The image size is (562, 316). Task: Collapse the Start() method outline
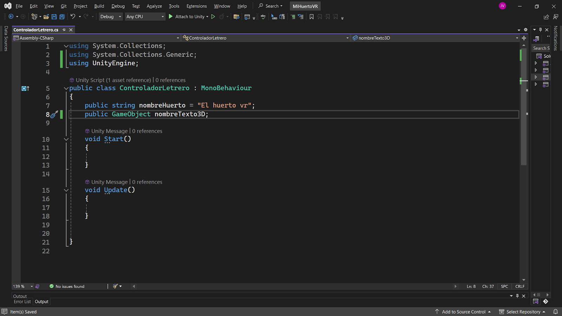click(66, 139)
